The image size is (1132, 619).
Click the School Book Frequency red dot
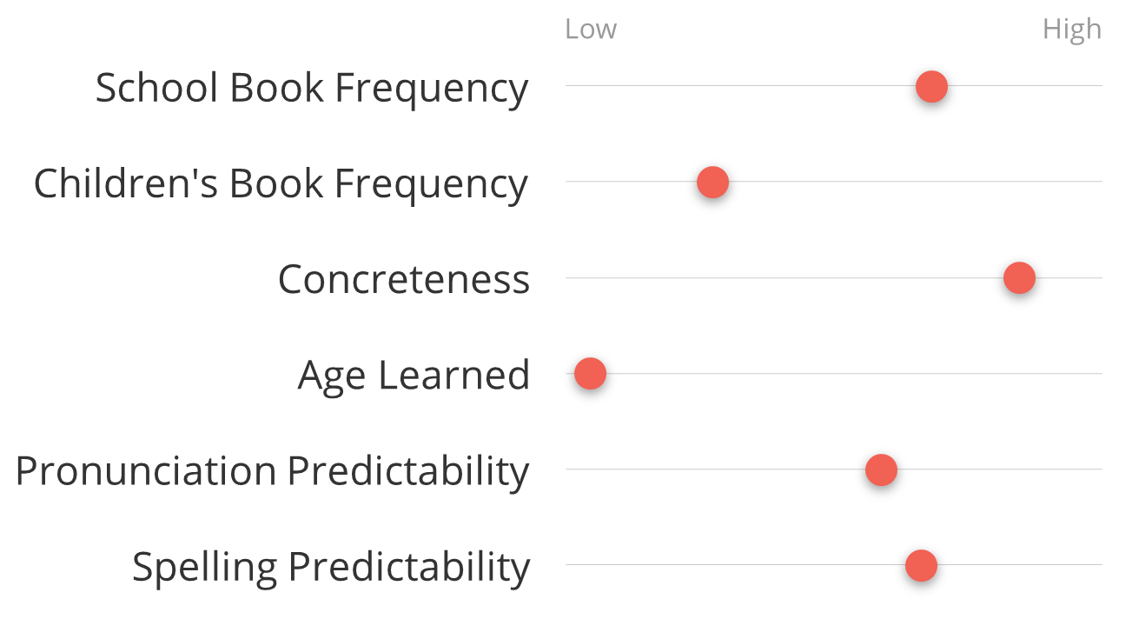point(931,86)
